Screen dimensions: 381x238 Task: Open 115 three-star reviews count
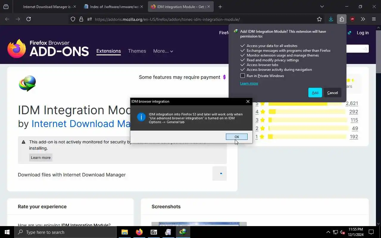point(354,120)
